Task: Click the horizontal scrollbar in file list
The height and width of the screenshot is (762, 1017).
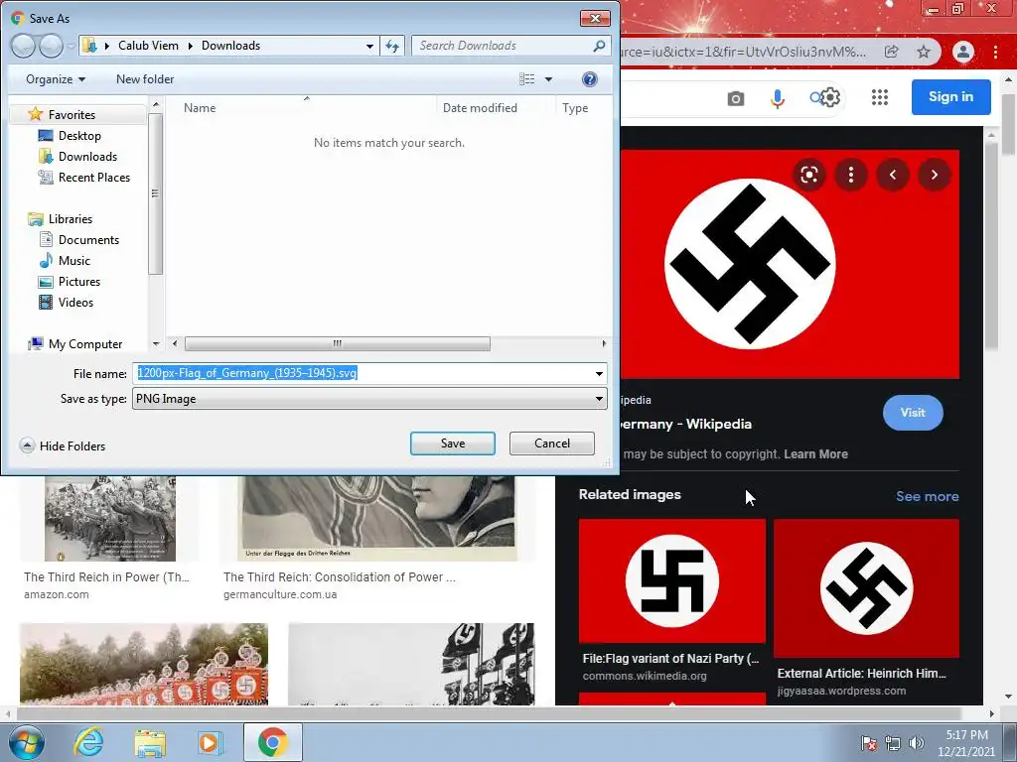Action: coord(338,343)
